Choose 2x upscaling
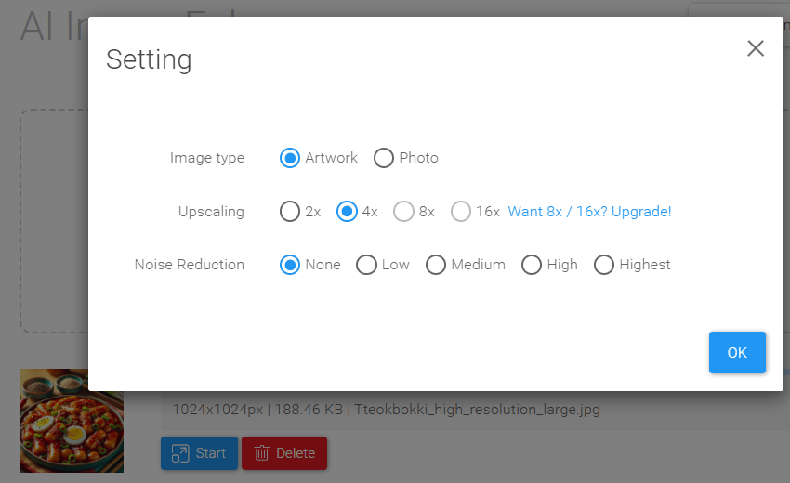Viewport: 790px width, 483px height. (x=290, y=212)
